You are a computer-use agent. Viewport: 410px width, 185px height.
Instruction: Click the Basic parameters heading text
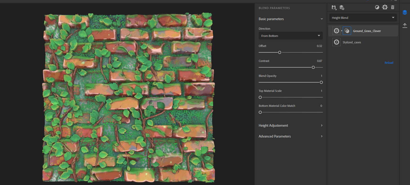[271, 19]
